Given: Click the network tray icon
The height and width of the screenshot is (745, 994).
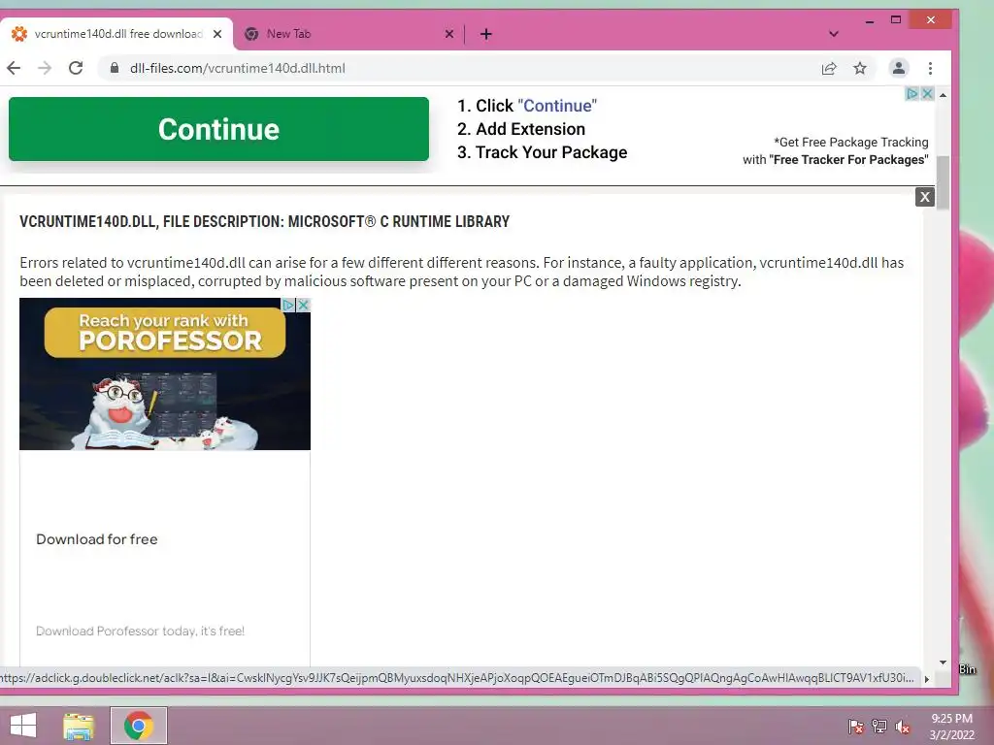Looking at the screenshot, I should [x=879, y=727].
